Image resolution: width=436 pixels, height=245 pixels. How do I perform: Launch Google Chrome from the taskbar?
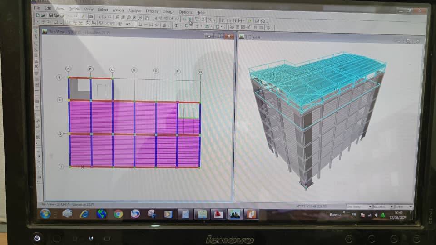tap(118, 214)
